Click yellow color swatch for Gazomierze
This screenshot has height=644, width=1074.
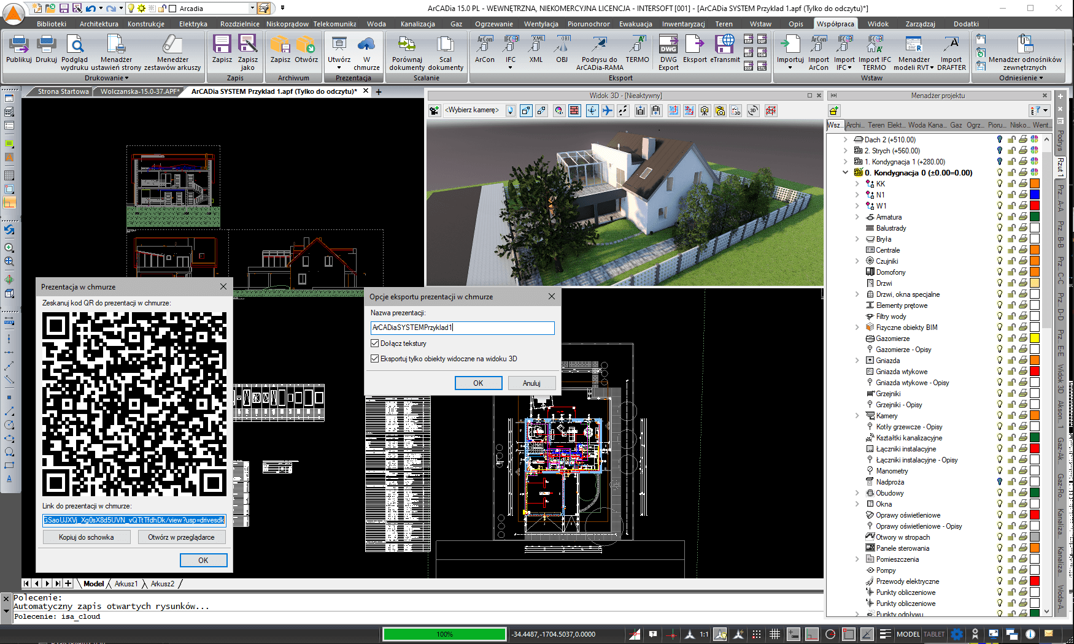tap(1035, 339)
